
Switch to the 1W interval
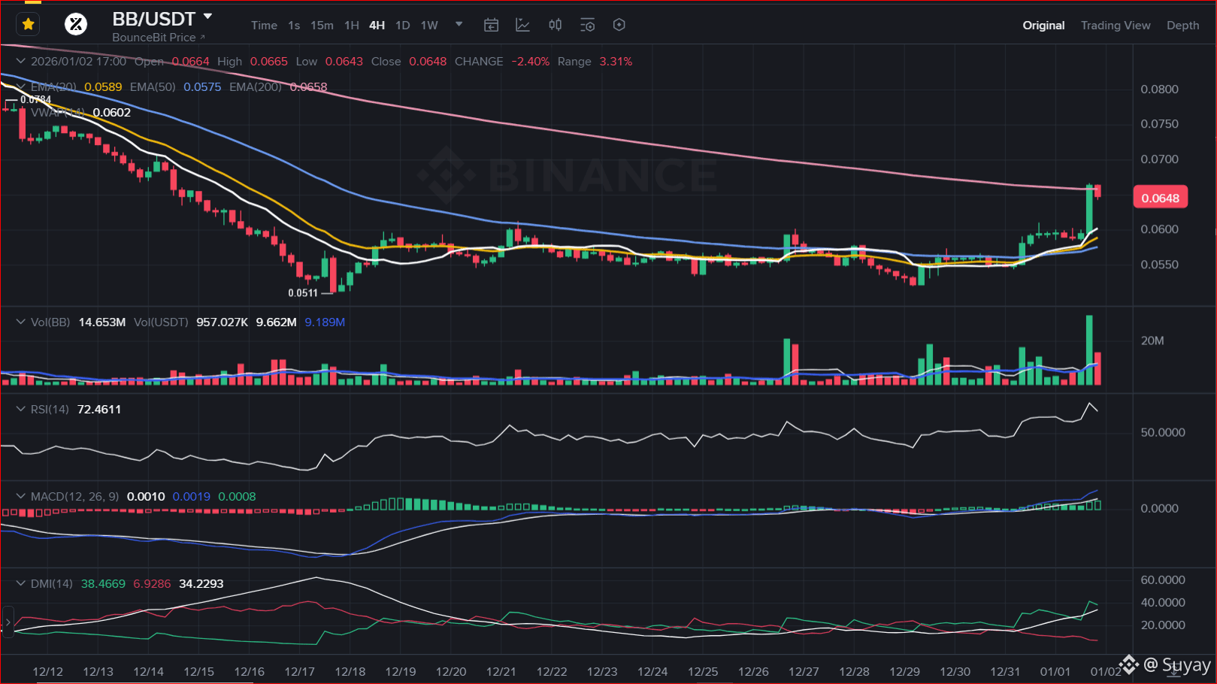pos(429,26)
